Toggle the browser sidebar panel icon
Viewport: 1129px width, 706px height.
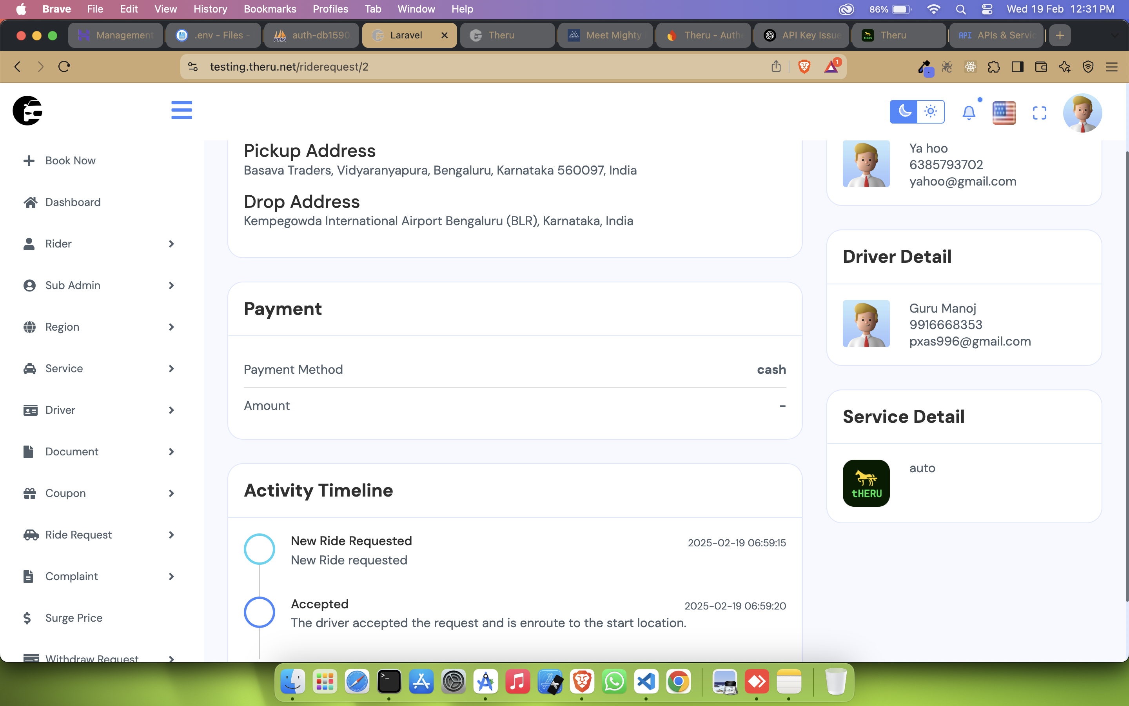pos(1018,67)
